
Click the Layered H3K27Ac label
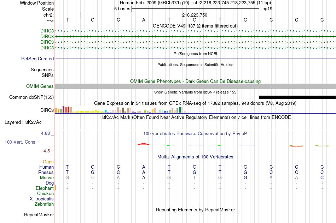23,122
